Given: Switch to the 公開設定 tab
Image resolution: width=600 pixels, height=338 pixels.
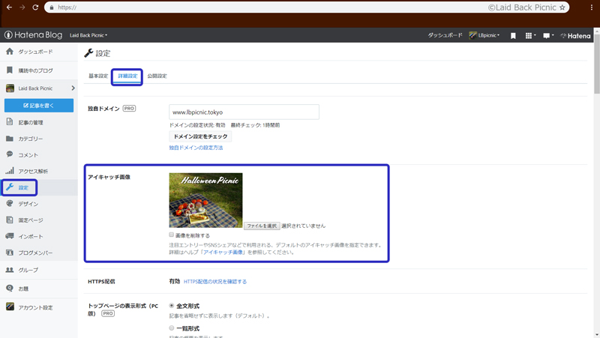Looking at the screenshot, I should [157, 76].
